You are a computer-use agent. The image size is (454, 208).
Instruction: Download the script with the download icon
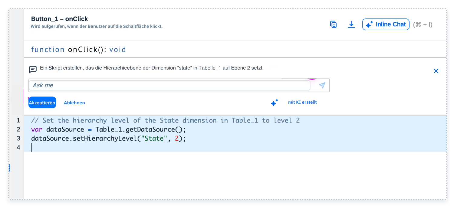pos(351,24)
